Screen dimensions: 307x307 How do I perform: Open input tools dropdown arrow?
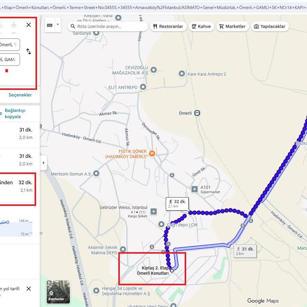(58, 25)
